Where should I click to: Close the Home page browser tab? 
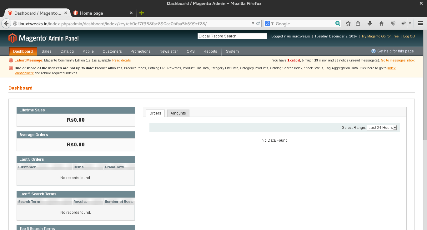131,13
